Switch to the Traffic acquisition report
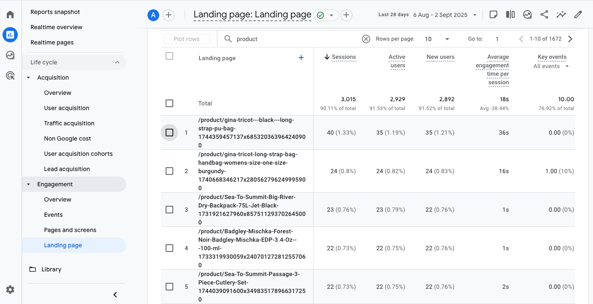Screen dimensions: 593x304 69,123
